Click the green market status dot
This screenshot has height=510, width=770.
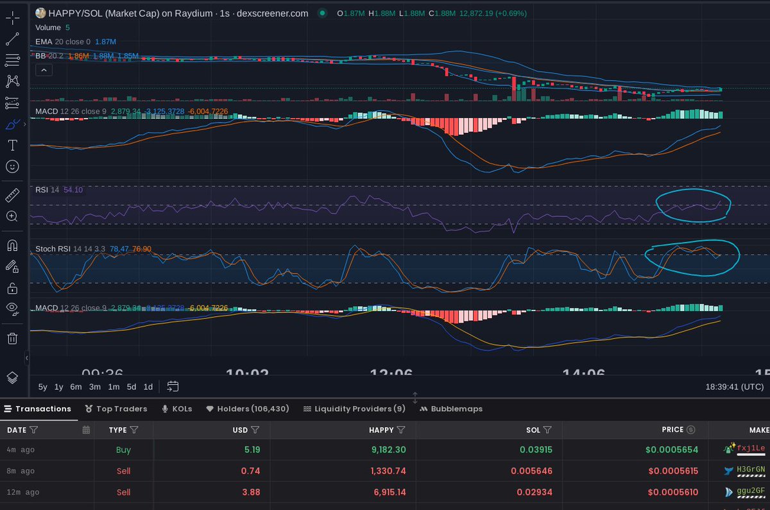323,13
